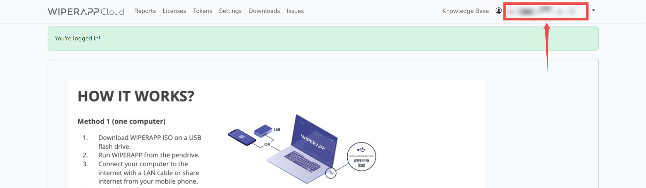The height and width of the screenshot is (188, 646).
Task: Click the small USB port circle on laptop
Action: (331, 173)
